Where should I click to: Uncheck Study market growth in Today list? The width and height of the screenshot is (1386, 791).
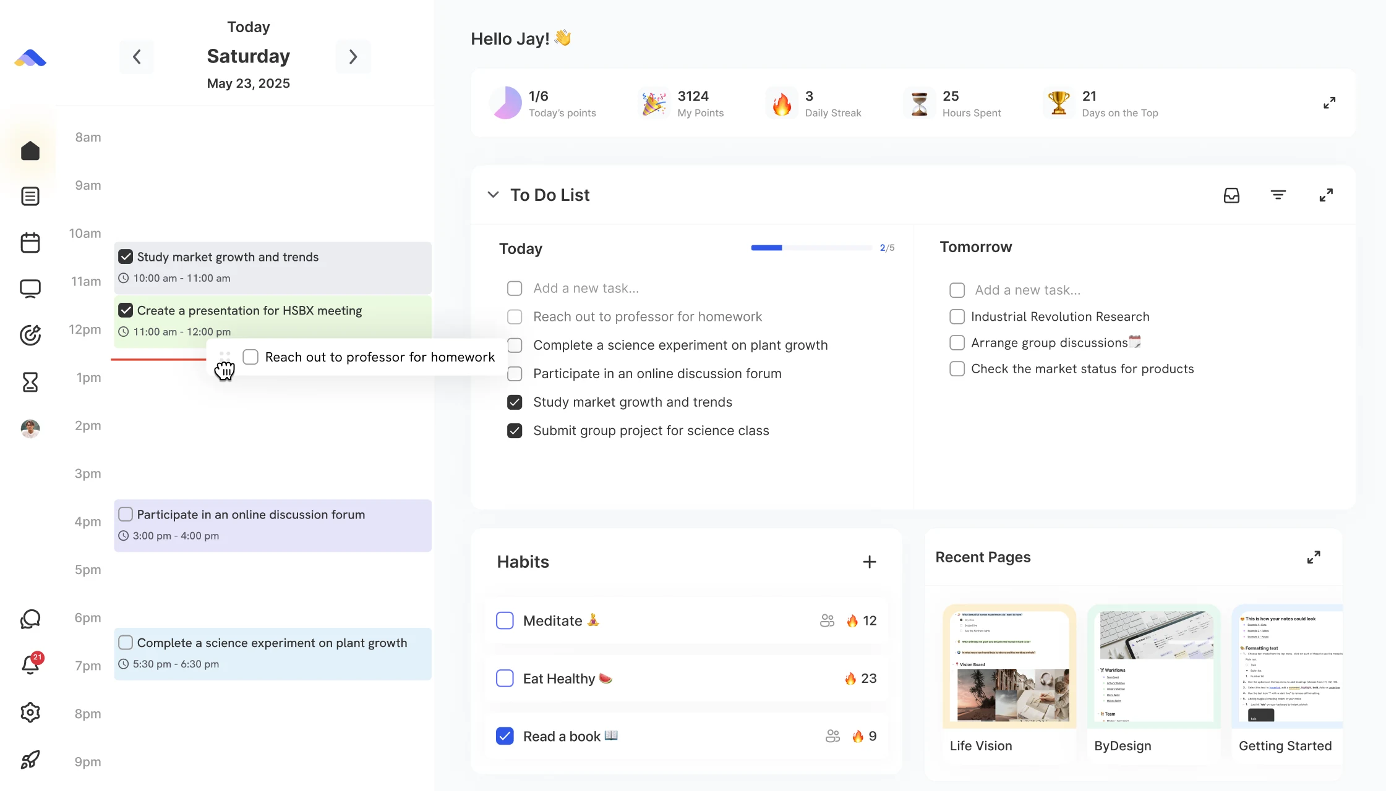515,402
